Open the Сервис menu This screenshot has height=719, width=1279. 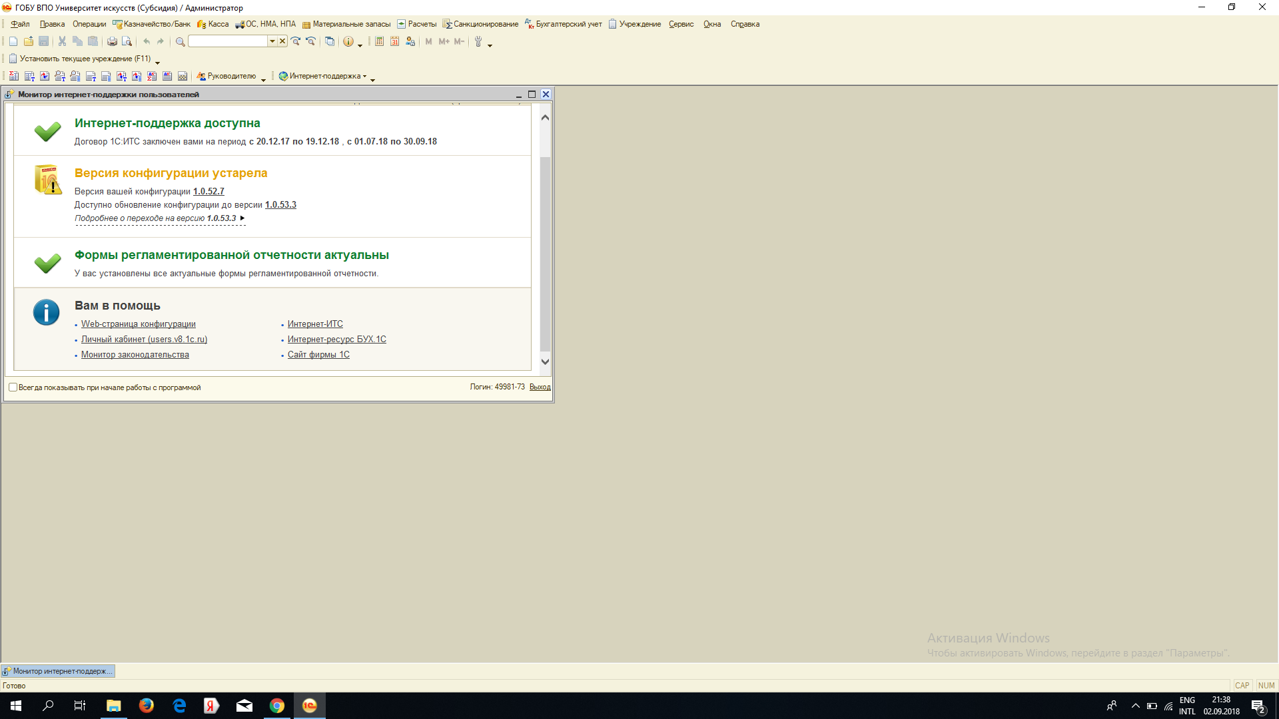681,24
